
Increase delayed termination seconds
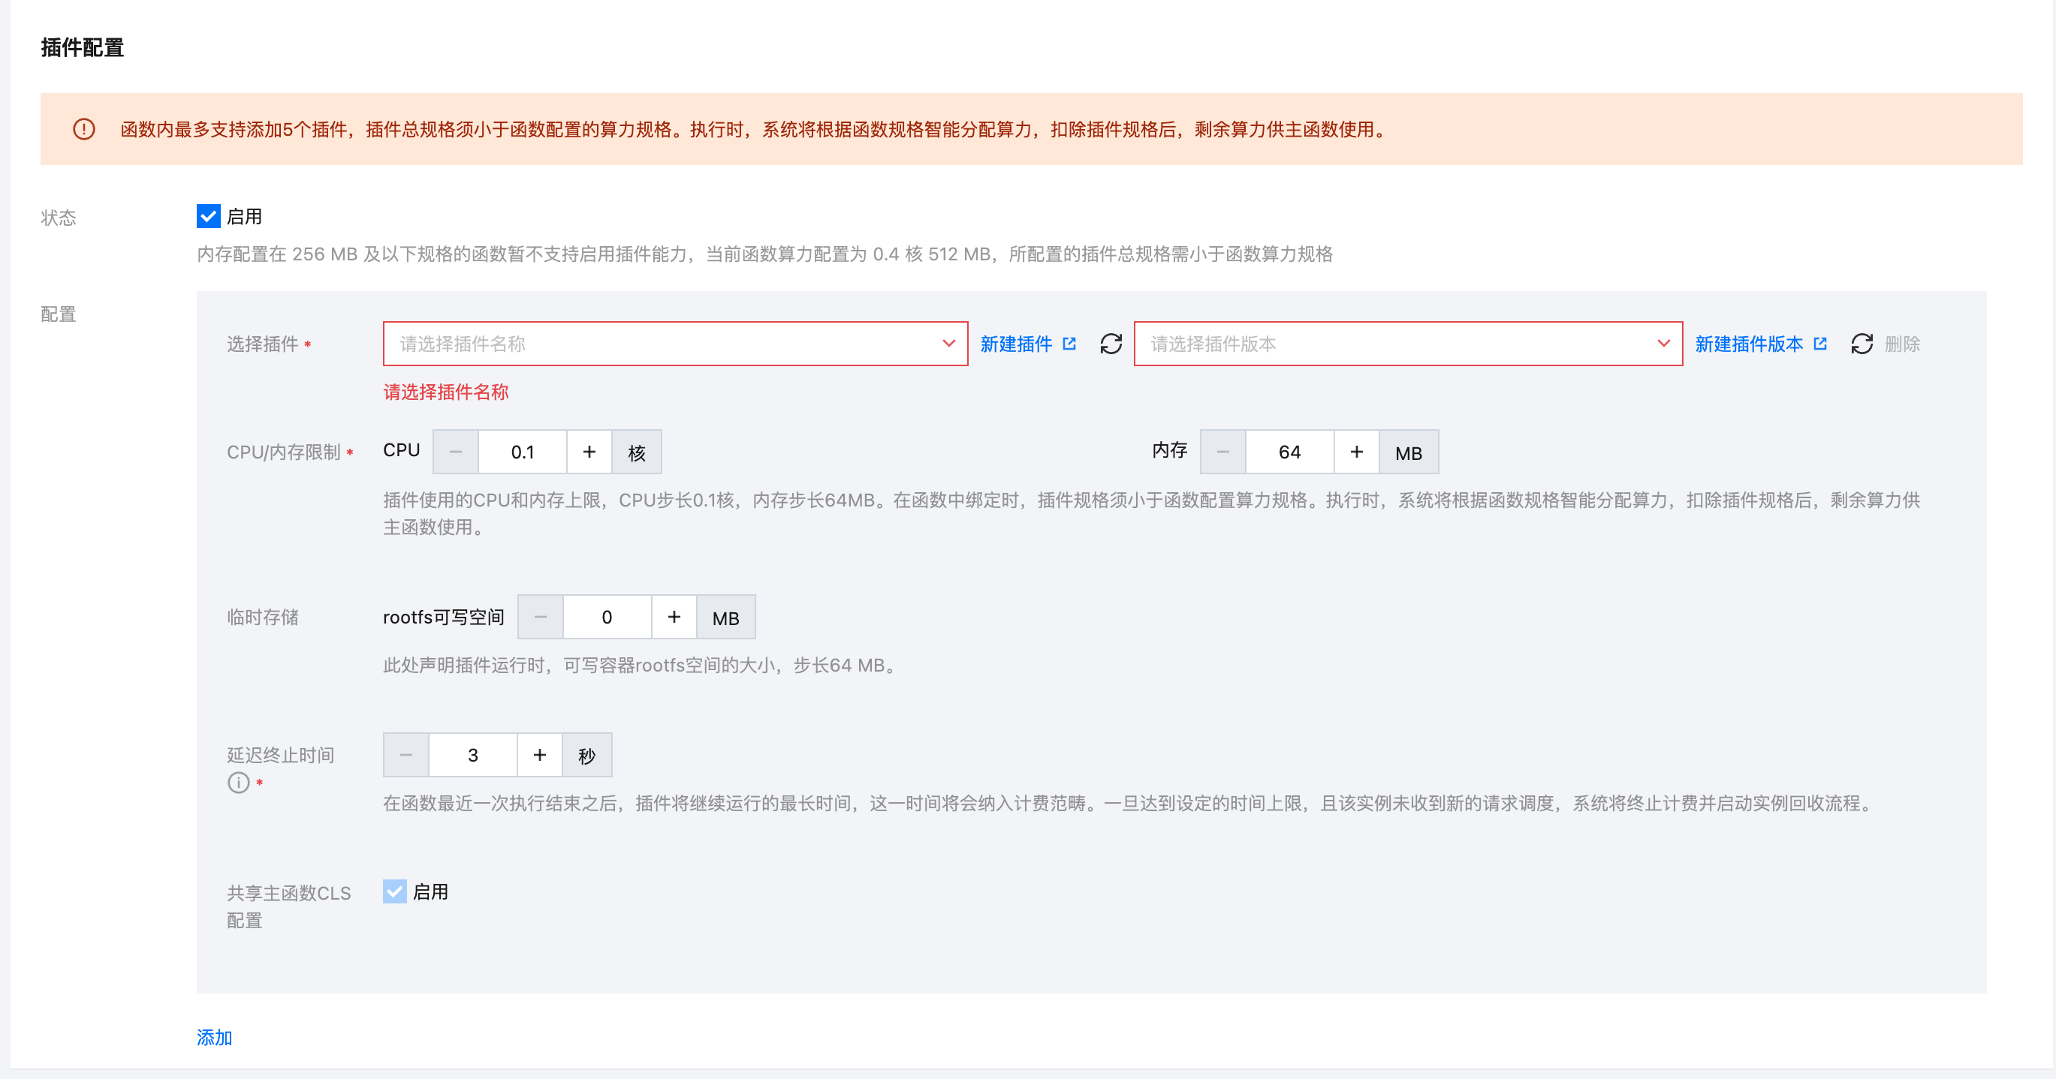coord(540,755)
